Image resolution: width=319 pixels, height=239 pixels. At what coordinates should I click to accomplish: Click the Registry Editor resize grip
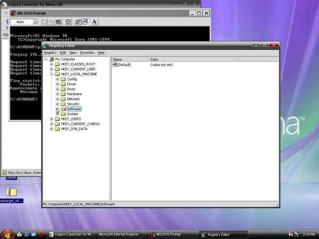tap(277, 205)
